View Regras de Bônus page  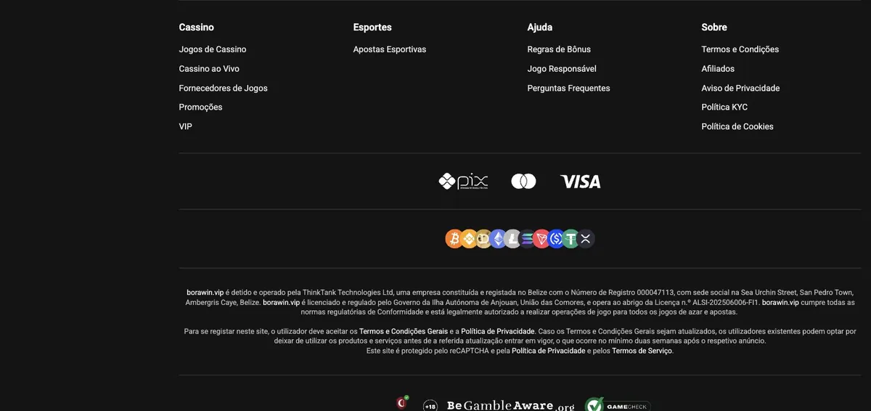559,49
